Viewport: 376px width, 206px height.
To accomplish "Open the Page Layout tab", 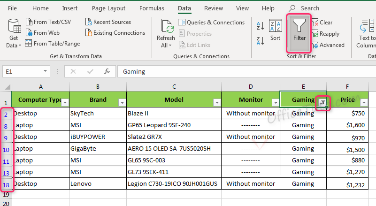I will click(x=108, y=8).
